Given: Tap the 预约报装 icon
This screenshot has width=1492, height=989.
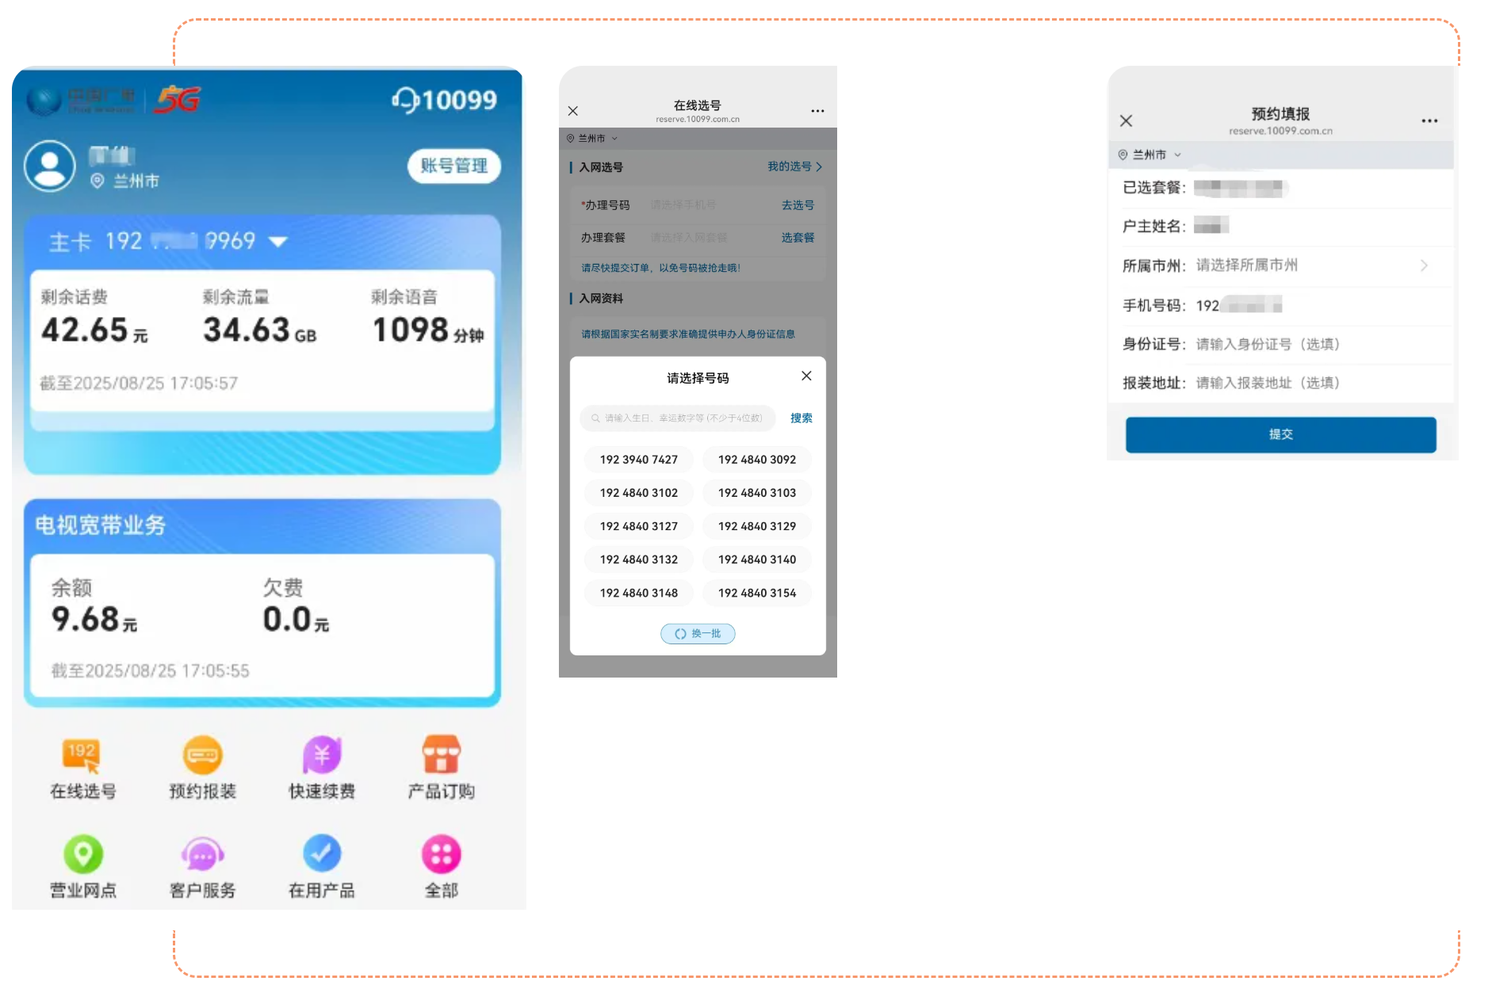Looking at the screenshot, I should pyautogui.click(x=202, y=756).
